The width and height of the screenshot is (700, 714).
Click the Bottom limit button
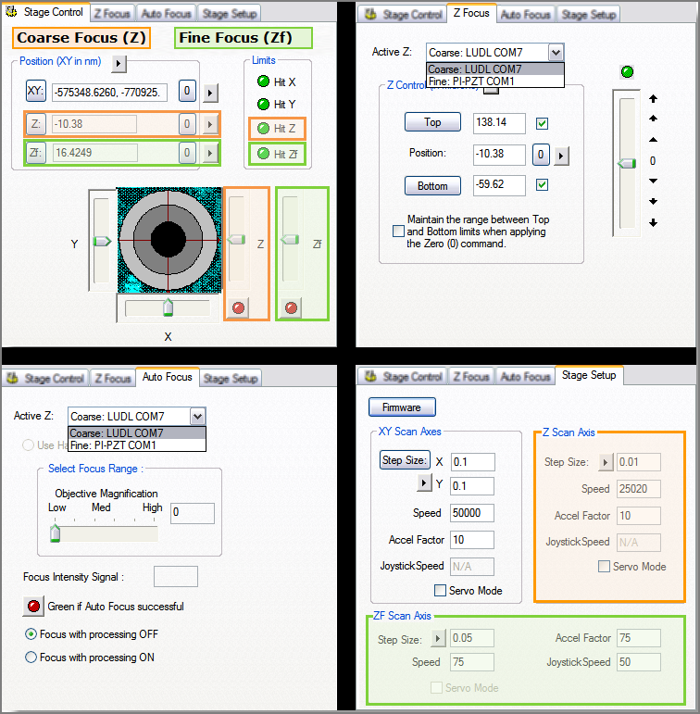(432, 186)
